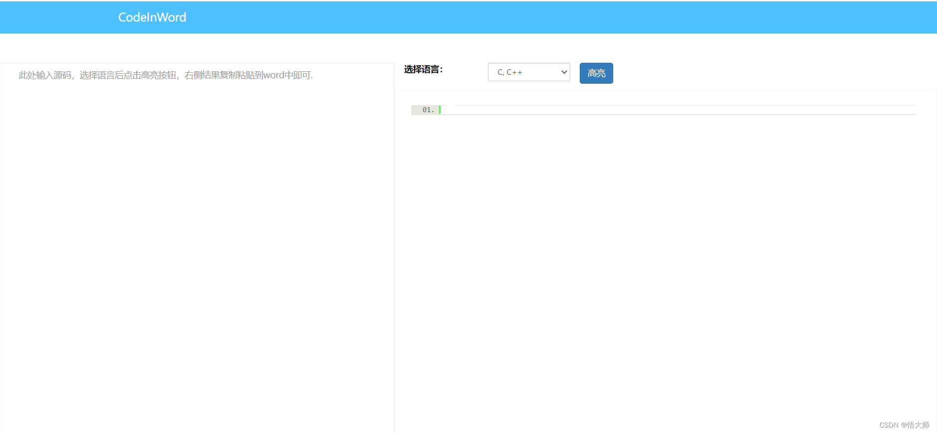Open the C, C++ language dropdown
937x433 pixels.
(x=529, y=72)
